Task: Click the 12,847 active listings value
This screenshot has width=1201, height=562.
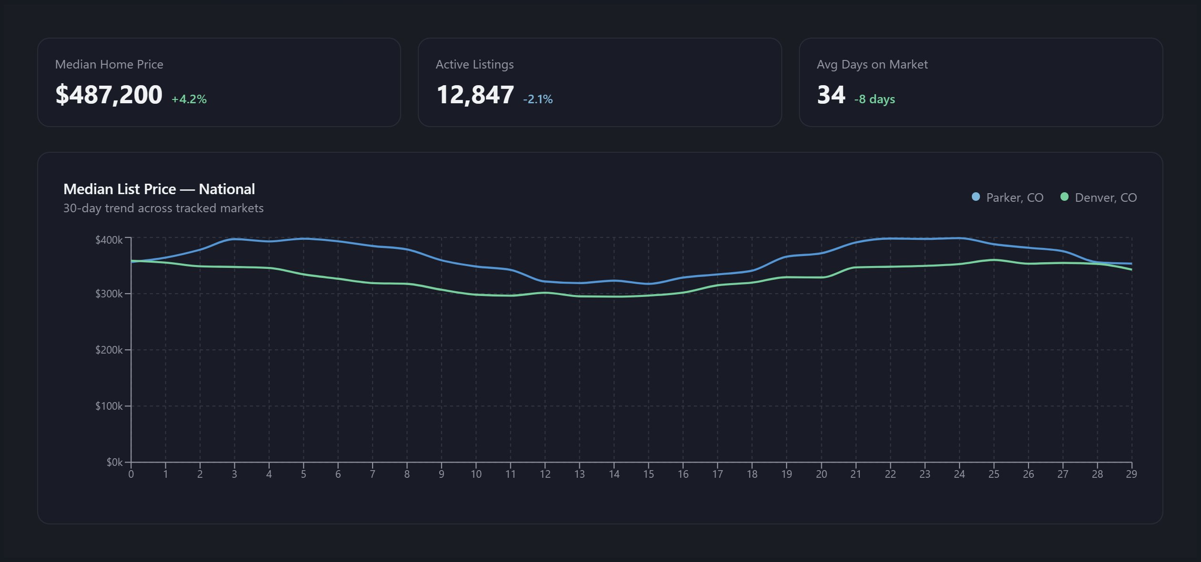Action: tap(475, 95)
